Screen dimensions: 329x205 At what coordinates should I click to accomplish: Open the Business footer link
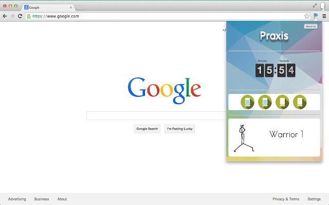click(42, 199)
